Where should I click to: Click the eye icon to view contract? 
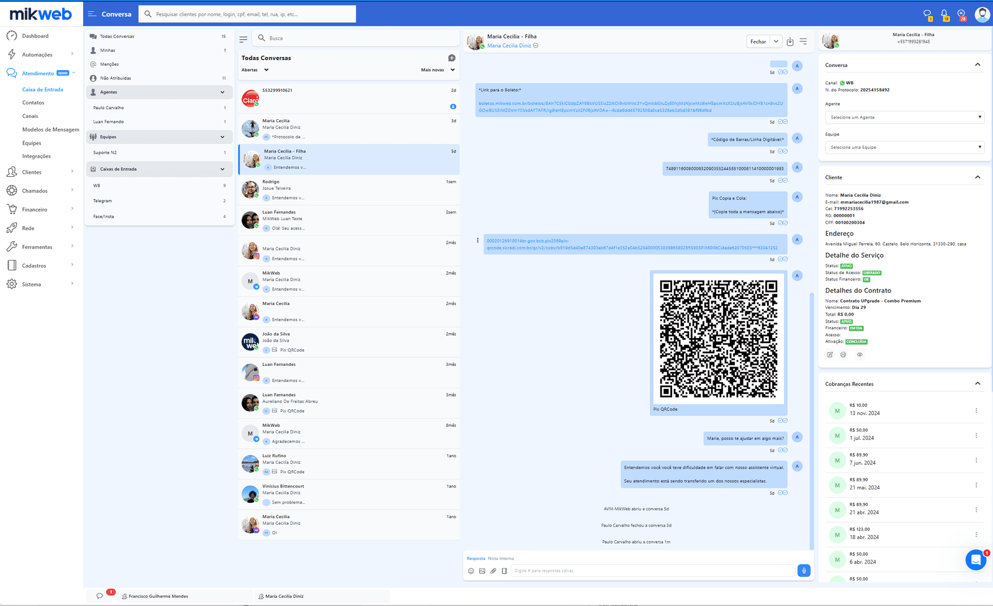[x=860, y=355]
